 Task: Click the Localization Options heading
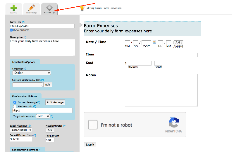pos(24,62)
